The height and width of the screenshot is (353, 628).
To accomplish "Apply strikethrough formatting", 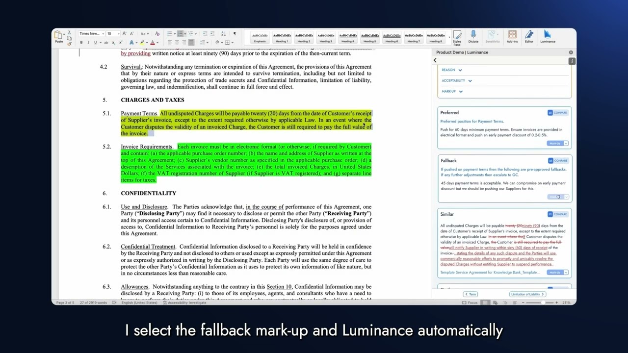I will tap(106, 43).
